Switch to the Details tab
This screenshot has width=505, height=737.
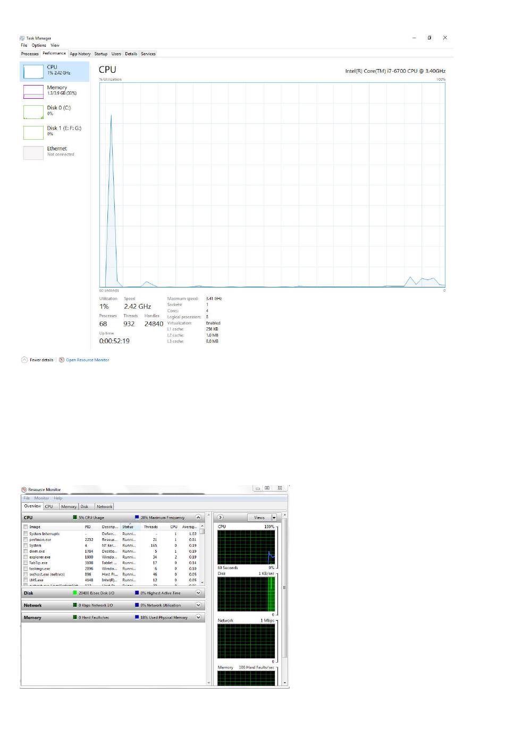(131, 54)
